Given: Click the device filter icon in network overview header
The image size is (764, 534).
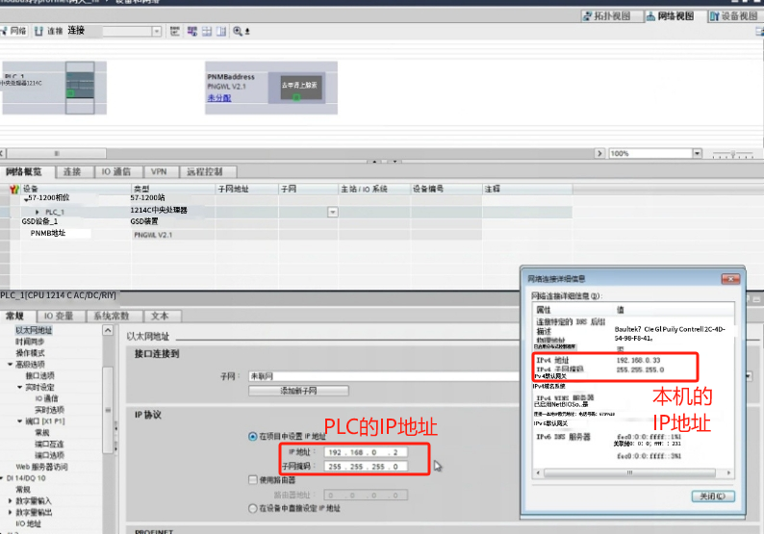Looking at the screenshot, I should 14,189.
